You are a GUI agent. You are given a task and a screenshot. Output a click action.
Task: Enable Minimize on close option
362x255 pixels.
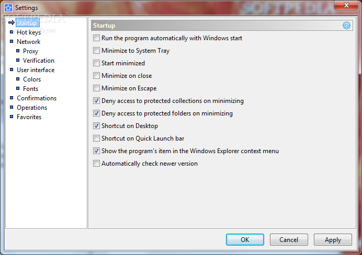click(96, 76)
